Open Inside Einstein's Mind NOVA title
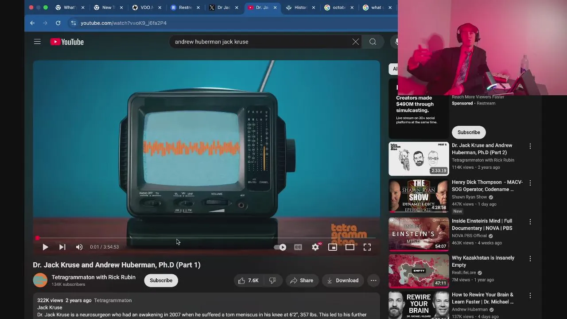Screen dimensions: 567x319 (x=482, y=224)
